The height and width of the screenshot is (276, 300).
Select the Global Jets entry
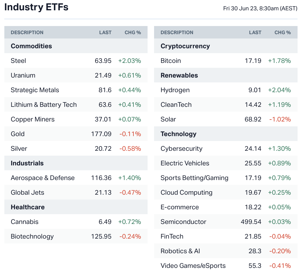27,192
